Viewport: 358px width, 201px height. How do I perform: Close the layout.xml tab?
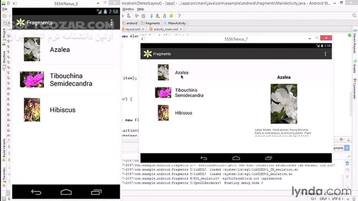143,29
